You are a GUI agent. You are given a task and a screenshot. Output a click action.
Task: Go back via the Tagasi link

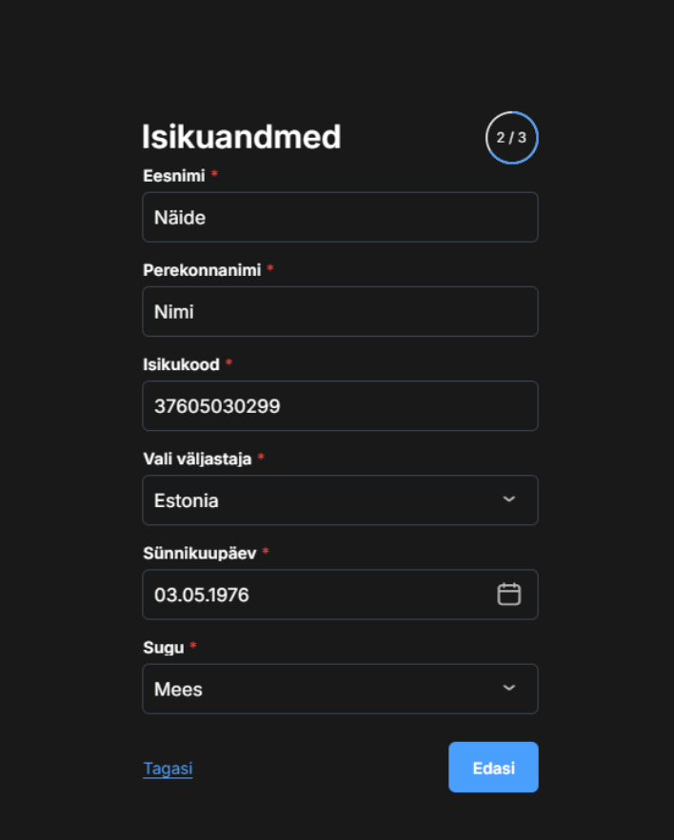pyautogui.click(x=168, y=769)
